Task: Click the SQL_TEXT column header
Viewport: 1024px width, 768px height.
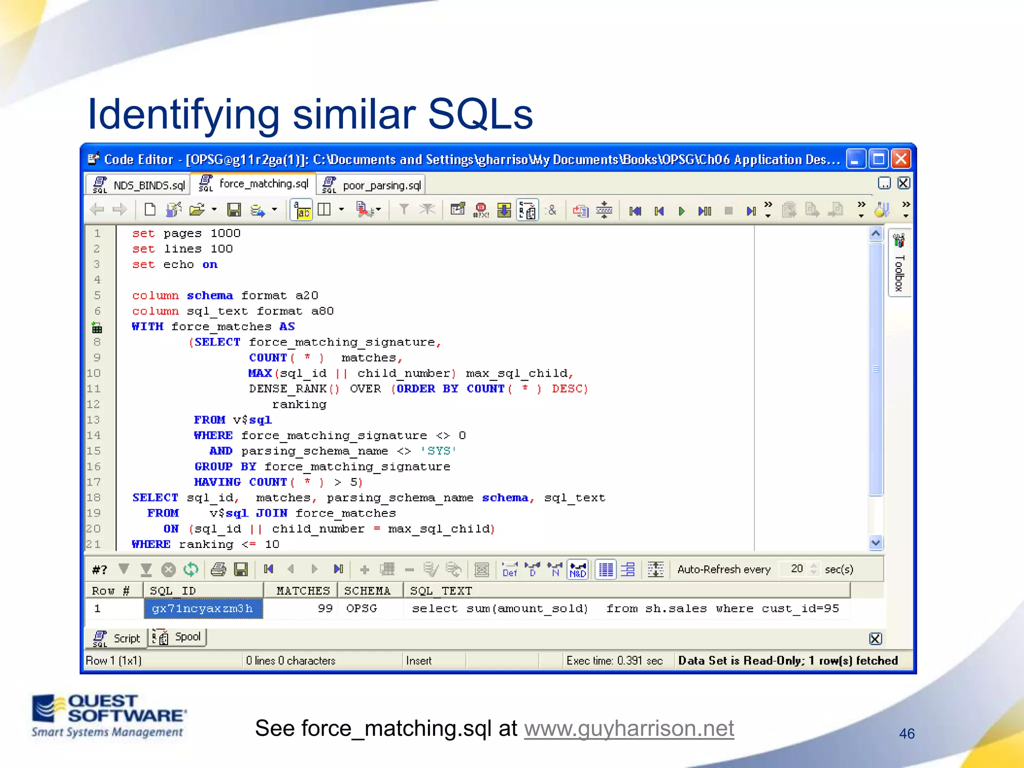Action: tap(627, 590)
